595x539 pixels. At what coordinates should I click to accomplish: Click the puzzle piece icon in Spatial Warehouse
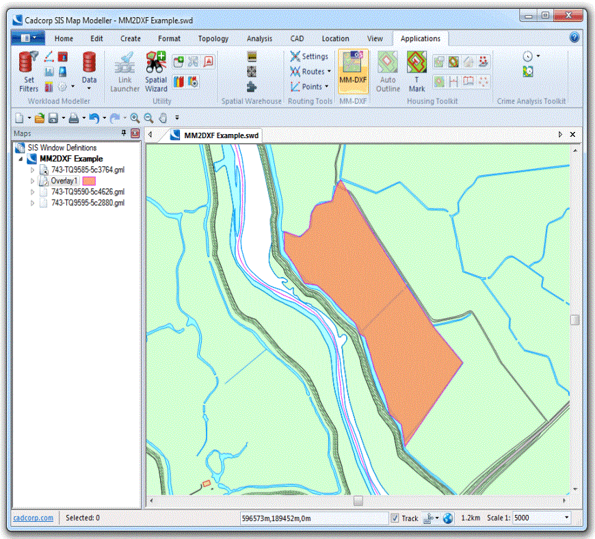point(251,87)
